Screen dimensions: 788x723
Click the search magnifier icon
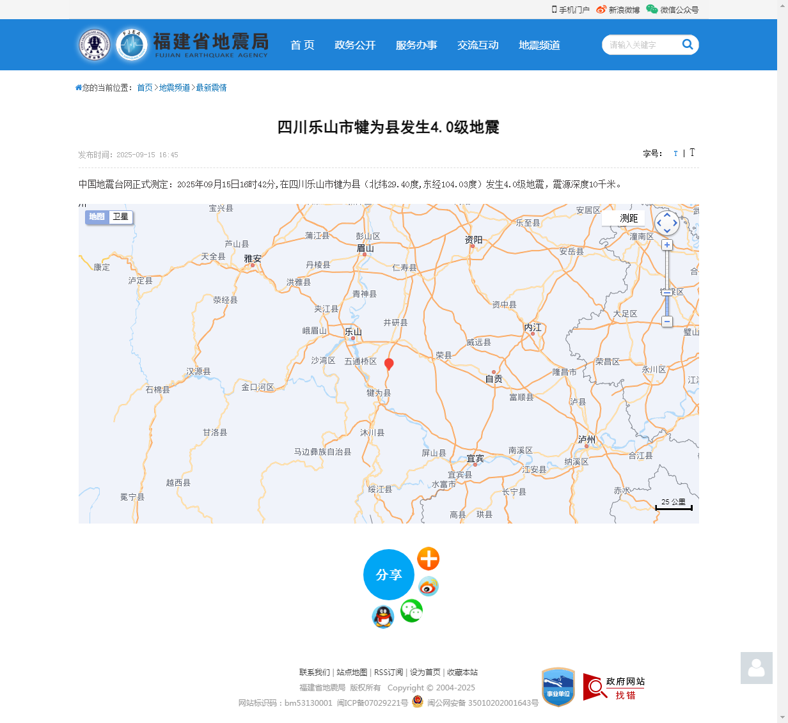click(x=688, y=44)
